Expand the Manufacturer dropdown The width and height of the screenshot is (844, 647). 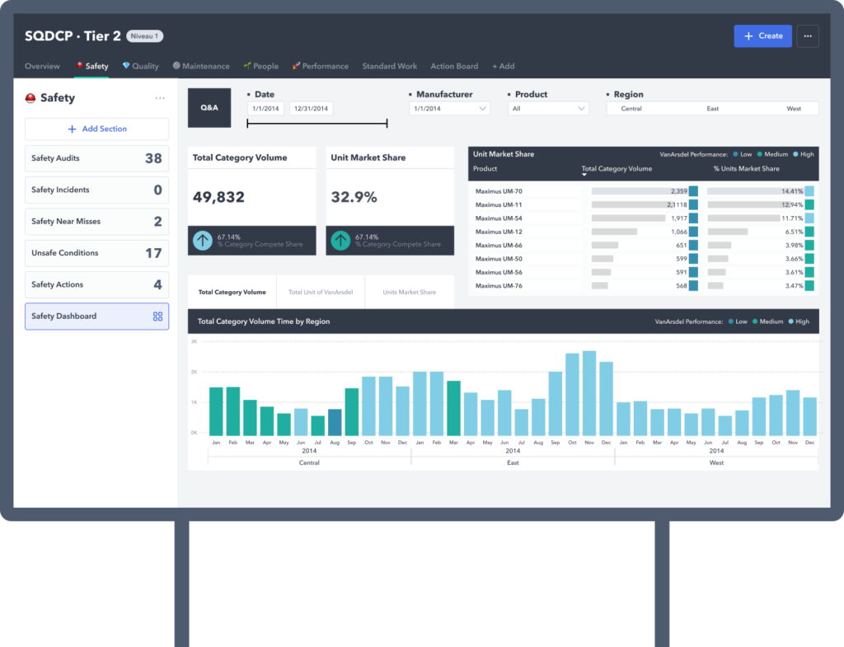click(x=449, y=109)
